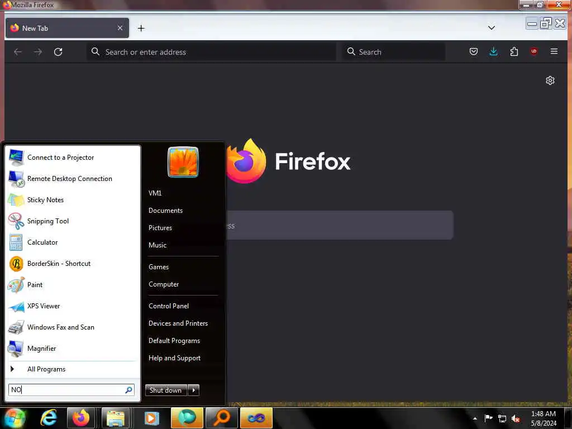Viewport: 572px width, 429px height.
Task: Open Computer from Start menu
Action: click(x=164, y=284)
